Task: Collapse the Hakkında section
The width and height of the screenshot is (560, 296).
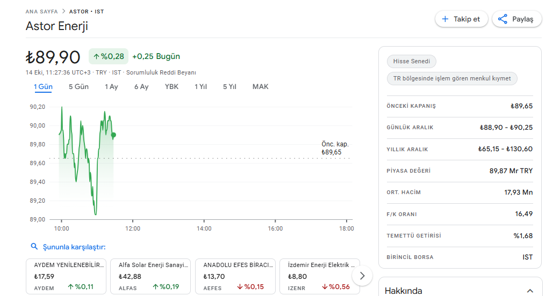Action: pyautogui.click(x=530, y=291)
